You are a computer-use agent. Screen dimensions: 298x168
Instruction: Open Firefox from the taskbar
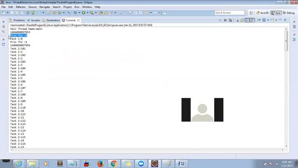pos(101,164)
